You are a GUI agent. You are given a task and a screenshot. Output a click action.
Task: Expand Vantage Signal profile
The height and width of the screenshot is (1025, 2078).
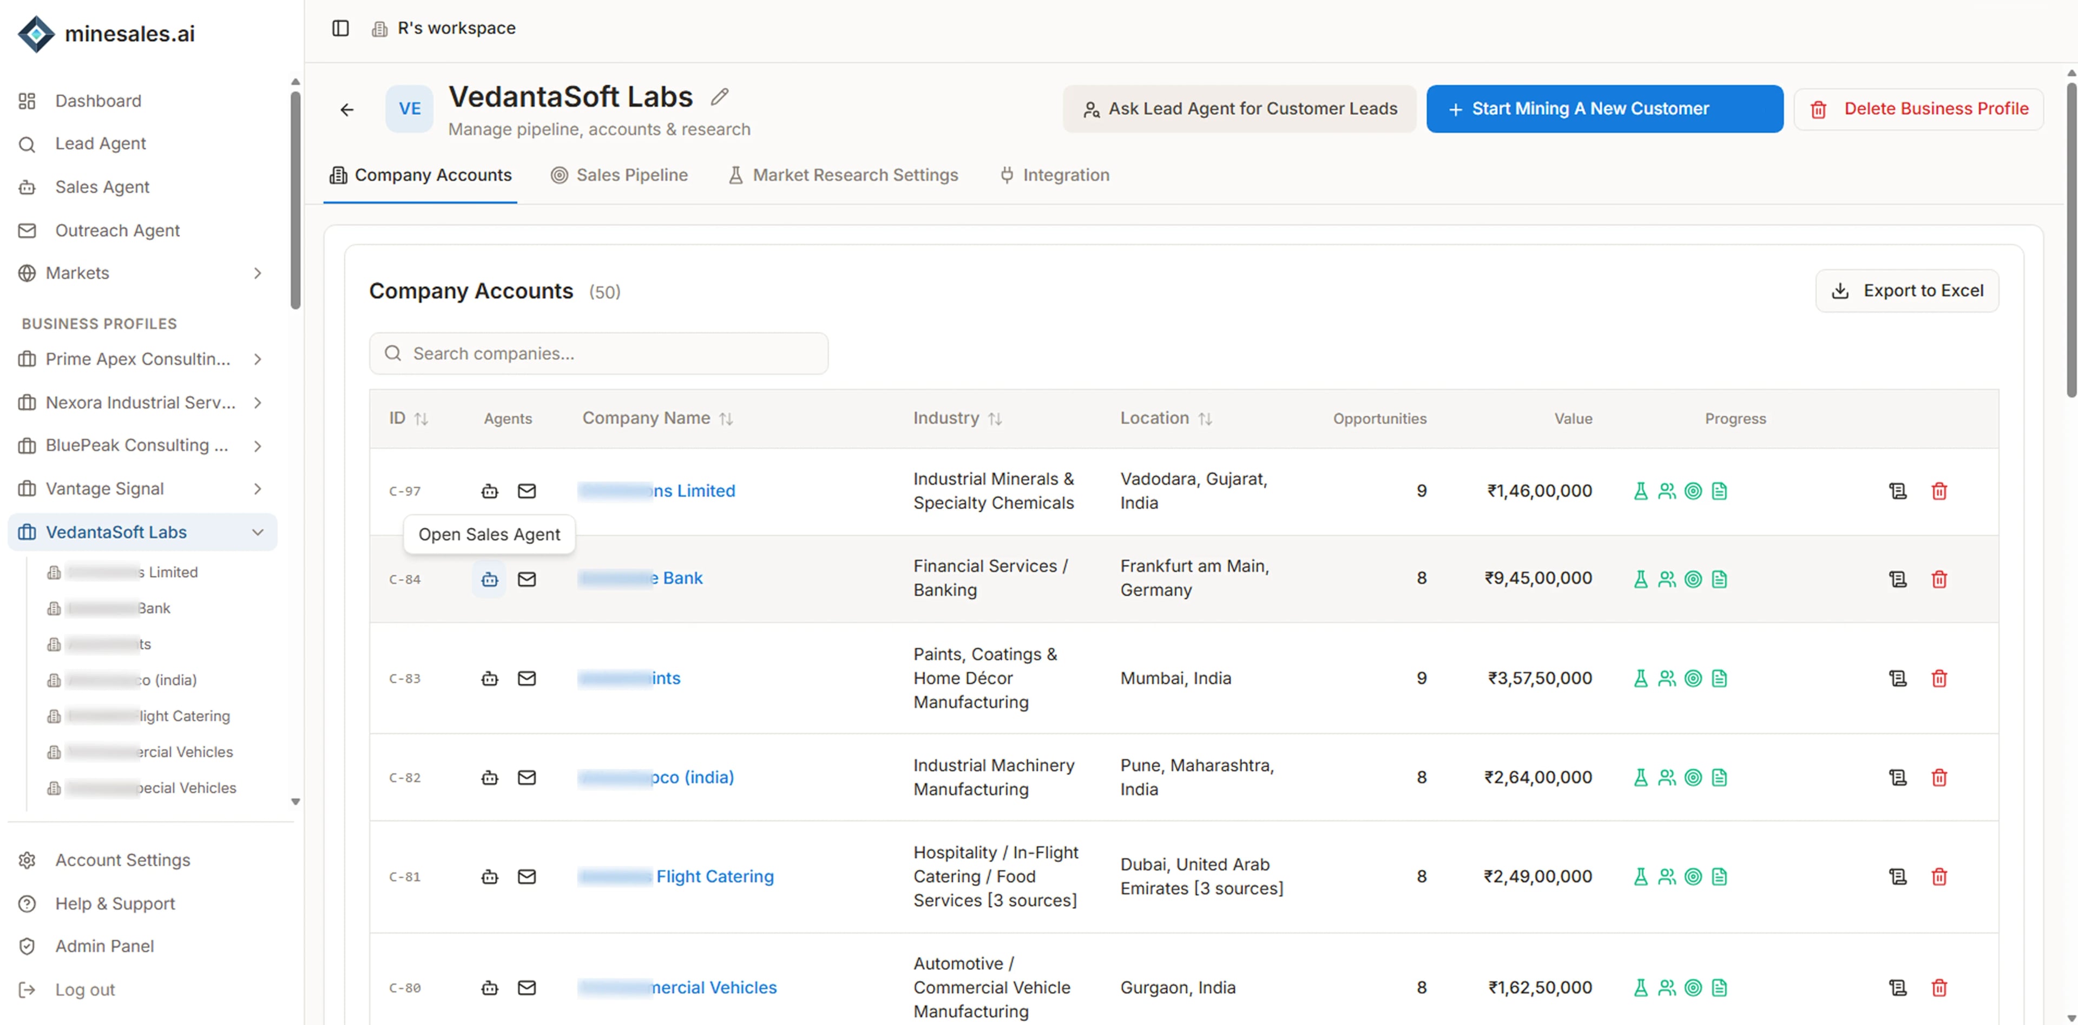click(x=258, y=489)
